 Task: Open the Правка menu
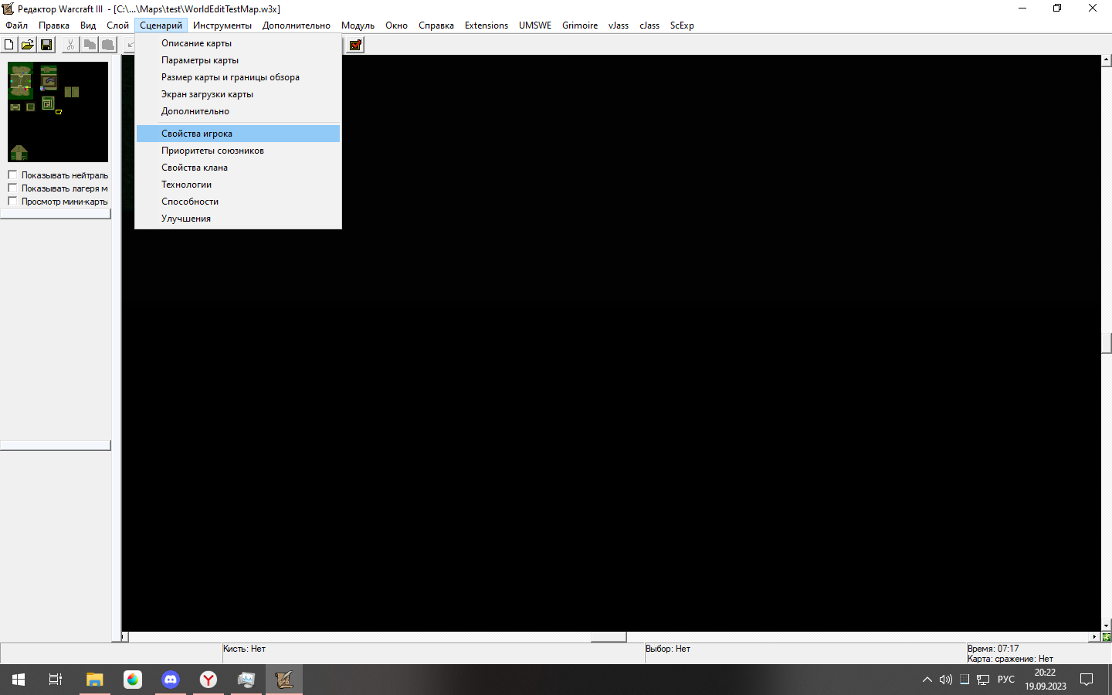click(x=54, y=25)
